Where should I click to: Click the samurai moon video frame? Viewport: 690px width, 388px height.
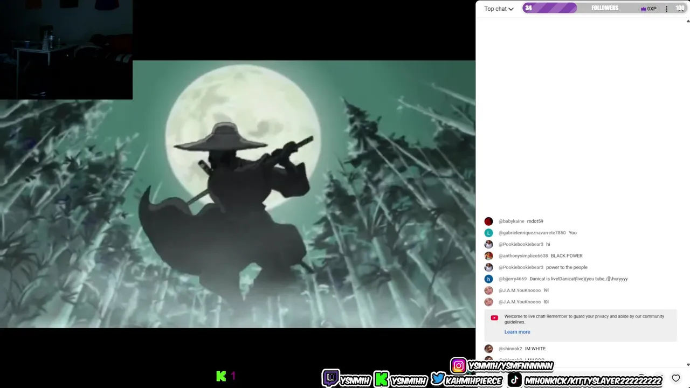click(x=238, y=194)
